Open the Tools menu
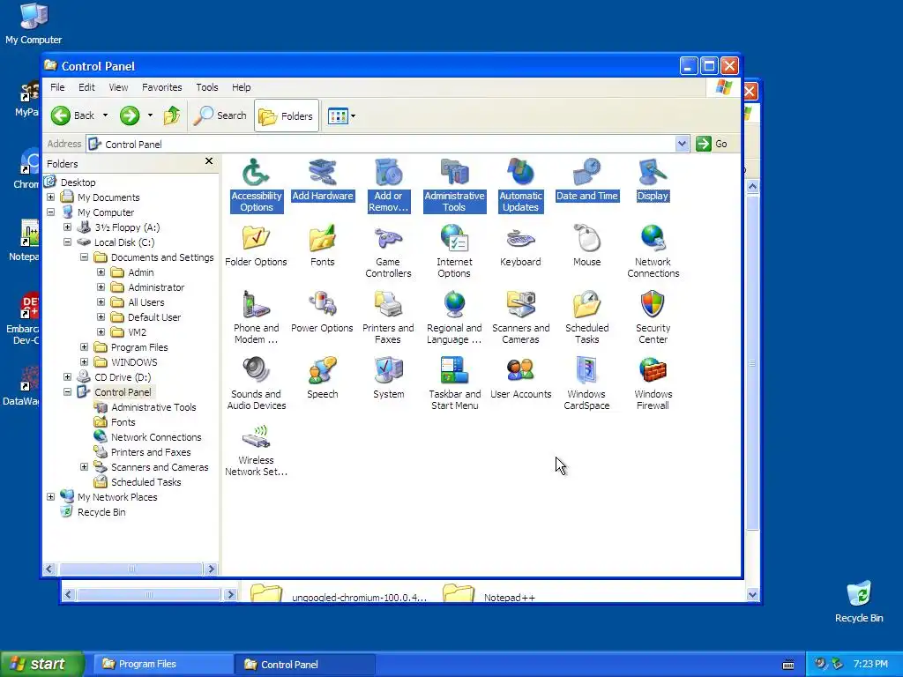 (x=206, y=87)
